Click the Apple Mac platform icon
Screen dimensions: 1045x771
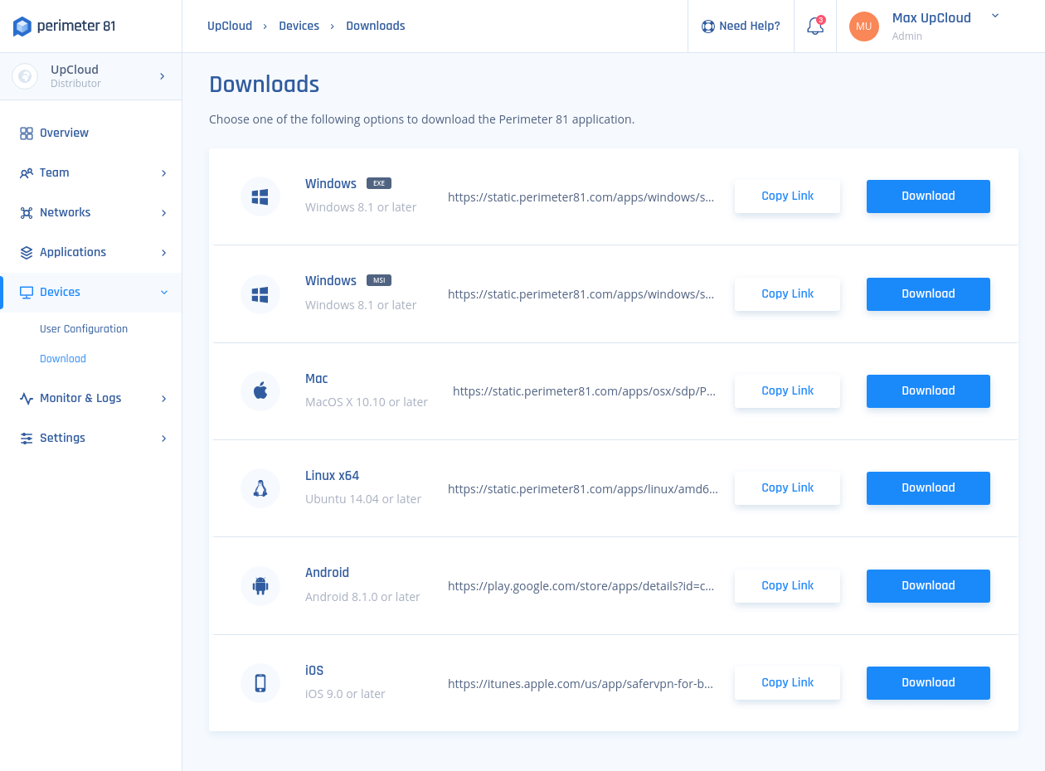pyautogui.click(x=260, y=391)
